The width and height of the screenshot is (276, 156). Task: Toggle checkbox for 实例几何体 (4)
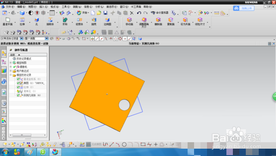(x=18, y=95)
